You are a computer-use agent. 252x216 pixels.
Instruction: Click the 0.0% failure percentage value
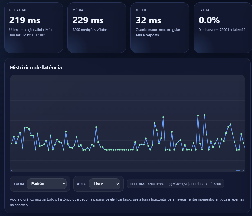[x=209, y=20]
